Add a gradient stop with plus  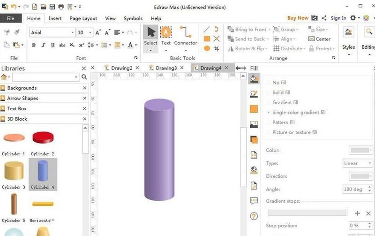[357, 213]
